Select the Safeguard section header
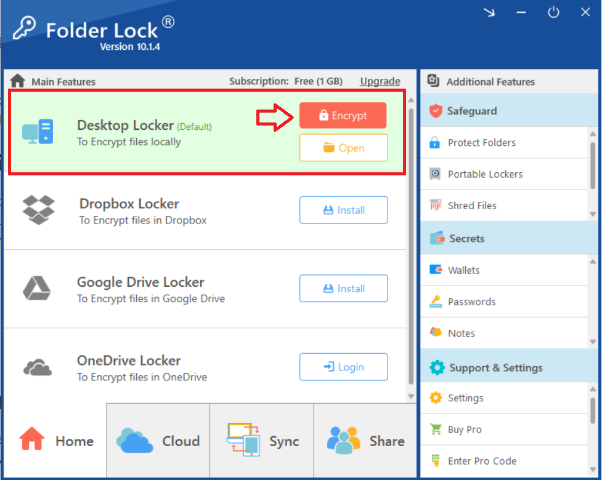 tap(509, 110)
